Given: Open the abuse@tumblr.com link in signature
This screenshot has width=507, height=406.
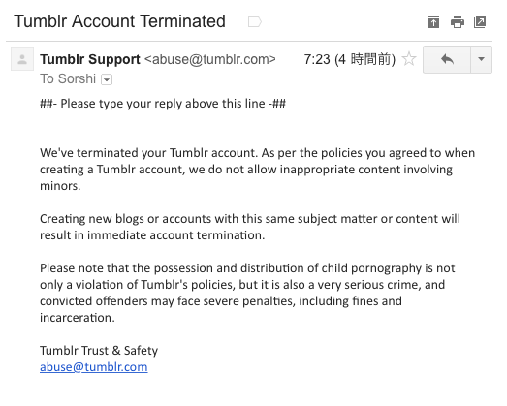Looking at the screenshot, I should pos(94,367).
